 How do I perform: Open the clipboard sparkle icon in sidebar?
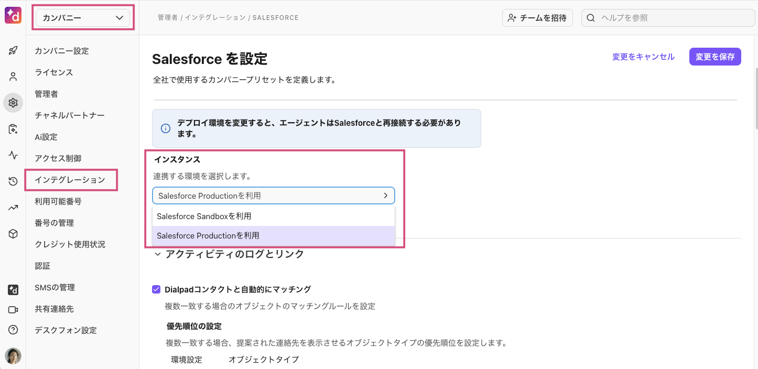pyautogui.click(x=13, y=129)
